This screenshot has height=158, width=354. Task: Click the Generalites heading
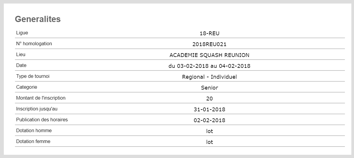click(x=38, y=19)
